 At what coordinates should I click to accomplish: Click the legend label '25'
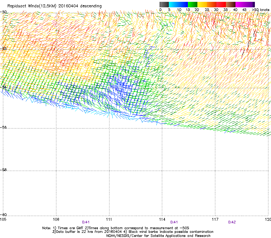pos(207,10)
